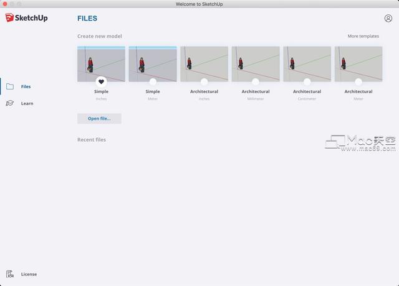Open the License certificate icon
Screen dimensions: 399x286
point(10,274)
